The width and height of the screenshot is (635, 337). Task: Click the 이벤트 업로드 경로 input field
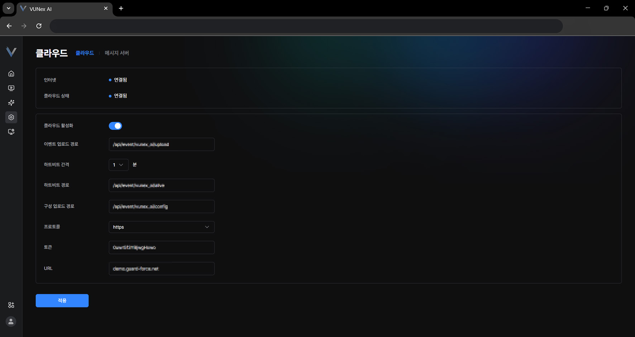coord(161,144)
